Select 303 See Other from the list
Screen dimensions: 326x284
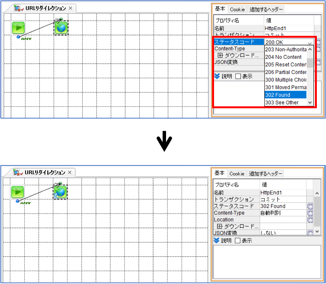click(x=286, y=103)
